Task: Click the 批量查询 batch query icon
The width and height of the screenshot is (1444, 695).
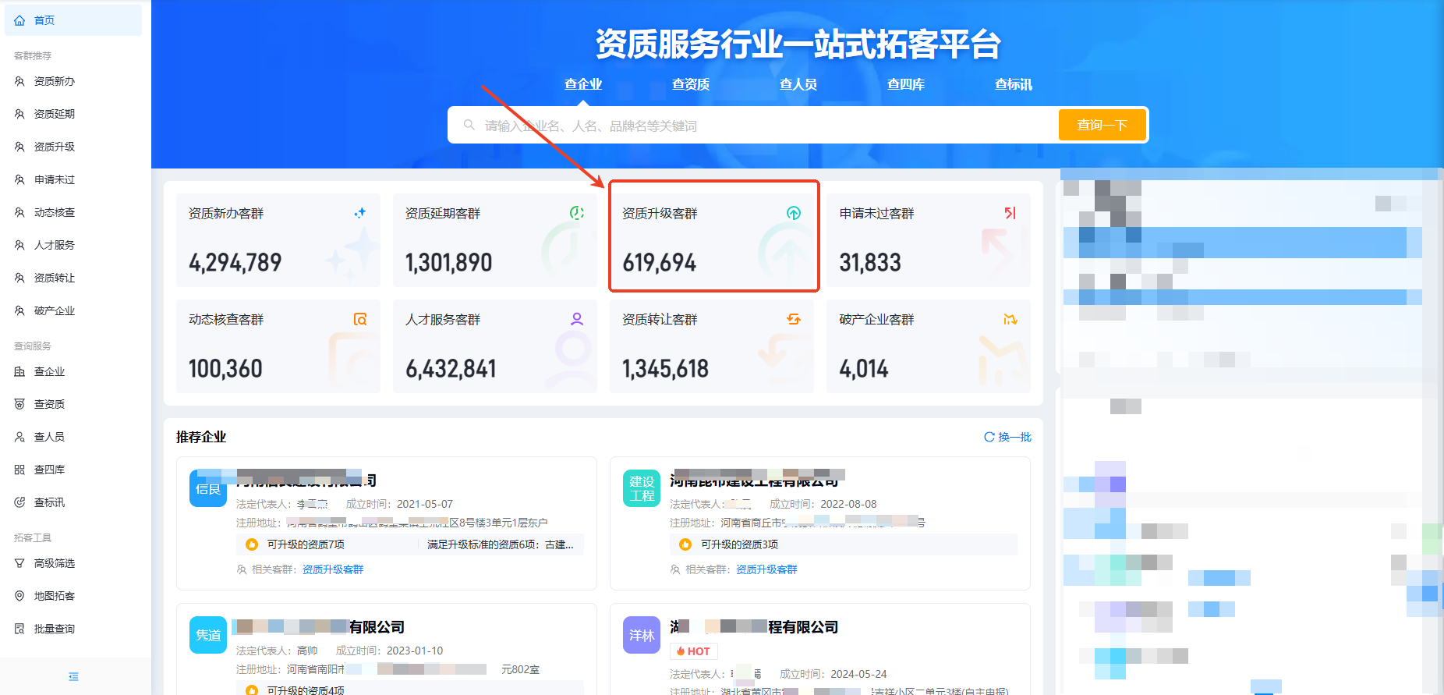Action: [x=19, y=629]
